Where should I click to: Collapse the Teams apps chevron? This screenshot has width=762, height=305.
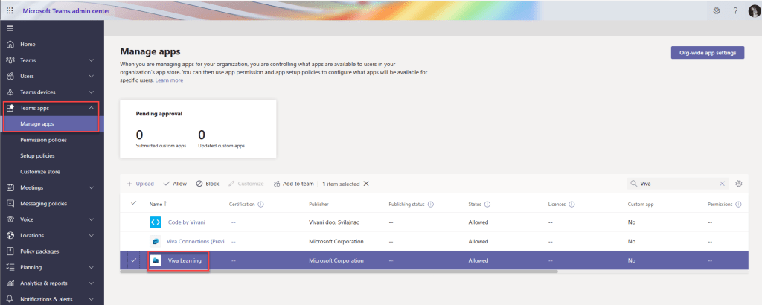coord(91,108)
